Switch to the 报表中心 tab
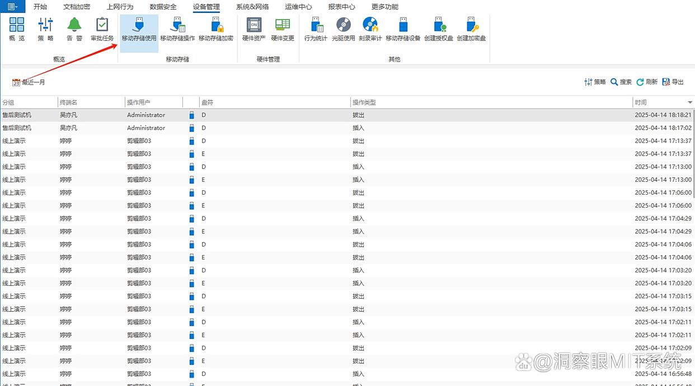Screen dimensions: 695x386 pos(341,7)
